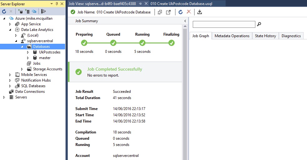Open the Metadata Operations tab

[232, 36]
